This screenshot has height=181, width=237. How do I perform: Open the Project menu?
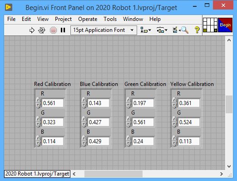tap(63, 19)
